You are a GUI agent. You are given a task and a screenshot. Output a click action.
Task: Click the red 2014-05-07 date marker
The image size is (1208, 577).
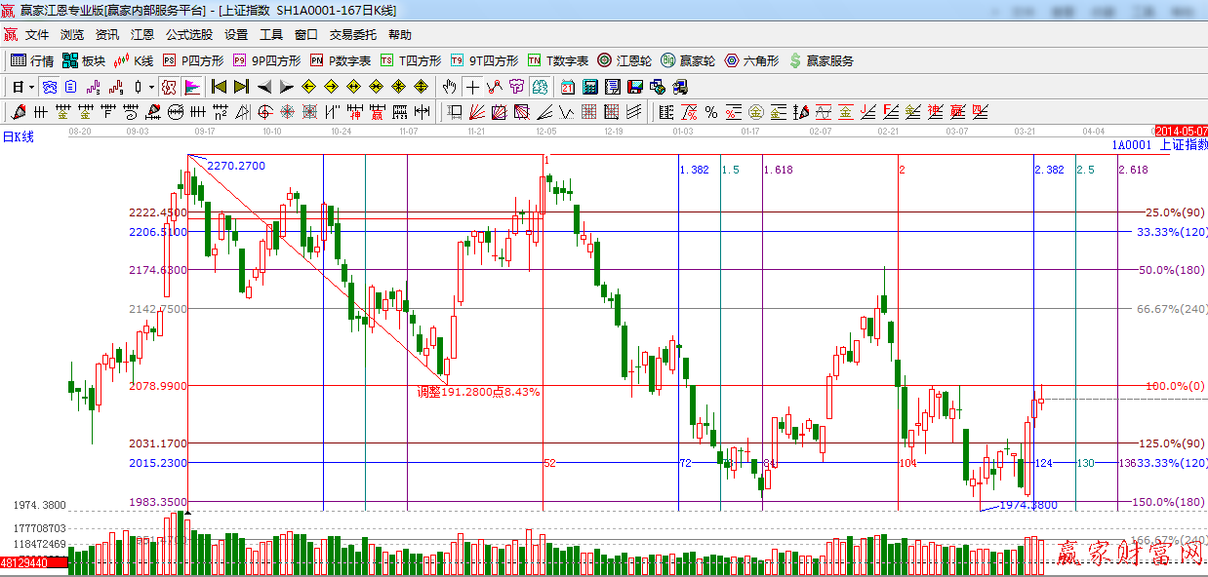tap(1181, 131)
